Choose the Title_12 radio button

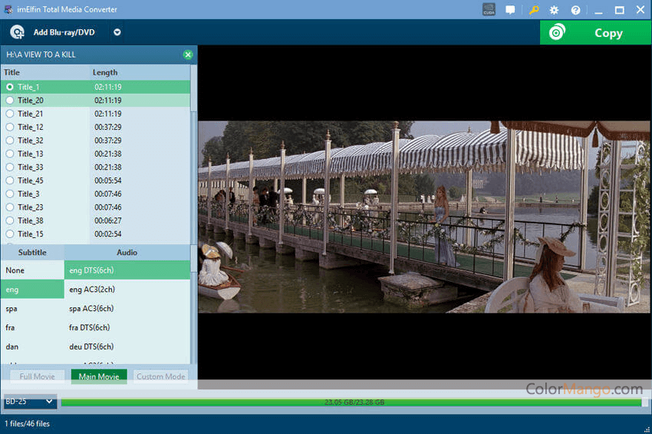(10, 127)
